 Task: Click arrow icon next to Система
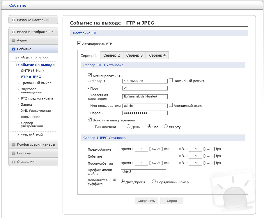tap(14, 154)
